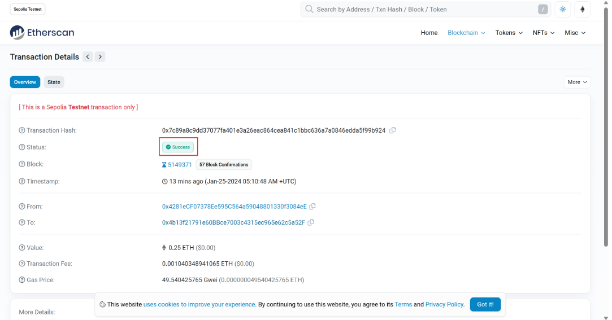Expand the NFTs dropdown menu

tap(543, 33)
